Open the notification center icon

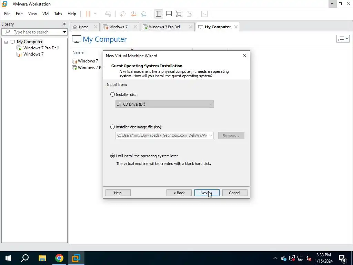(342, 258)
